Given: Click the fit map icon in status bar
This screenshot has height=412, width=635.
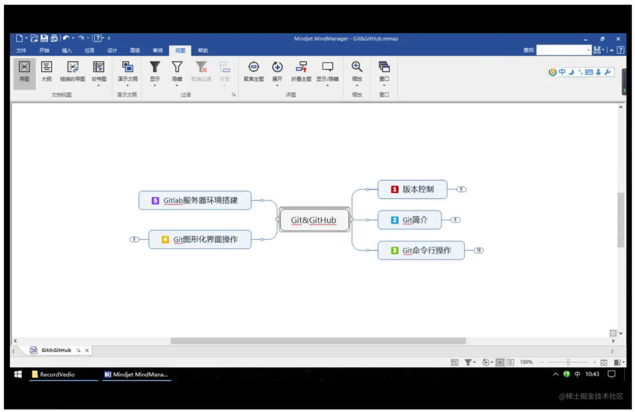Looking at the screenshot, I should (x=604, y=362).
